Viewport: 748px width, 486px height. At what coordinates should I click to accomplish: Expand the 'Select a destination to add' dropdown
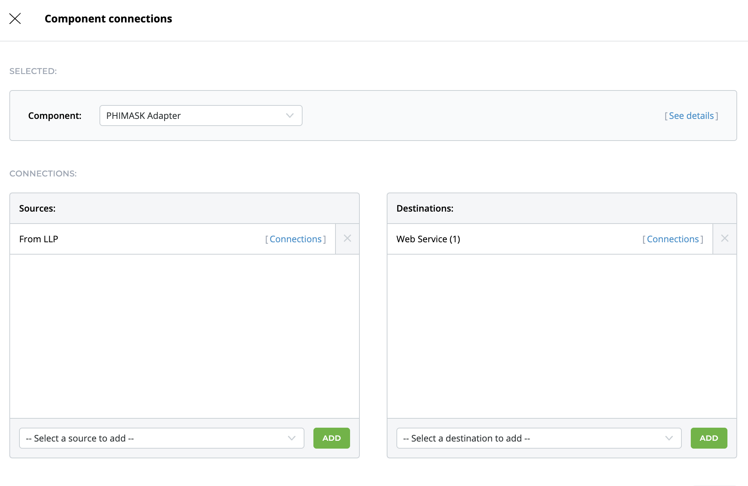[539, 438]
